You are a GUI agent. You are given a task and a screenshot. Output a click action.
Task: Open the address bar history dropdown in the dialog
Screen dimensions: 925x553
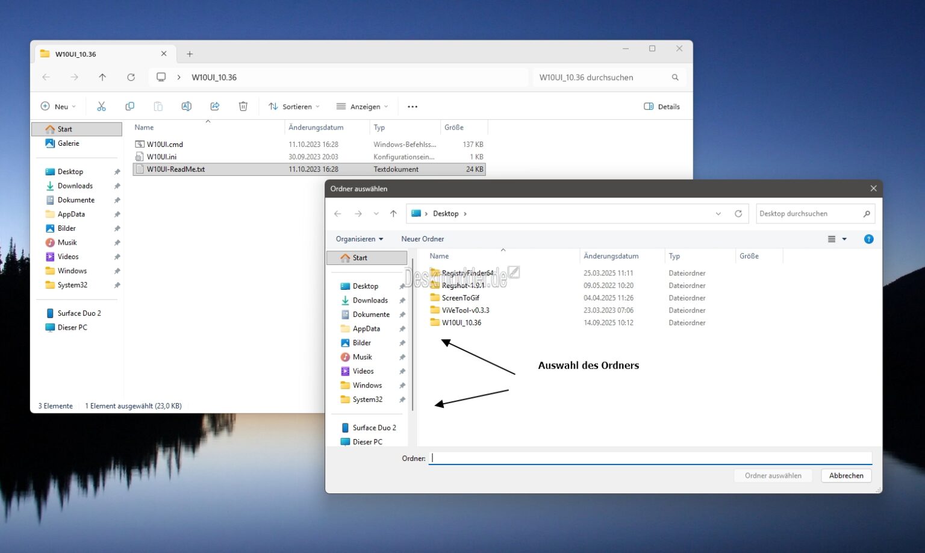[x=718, y=213]
